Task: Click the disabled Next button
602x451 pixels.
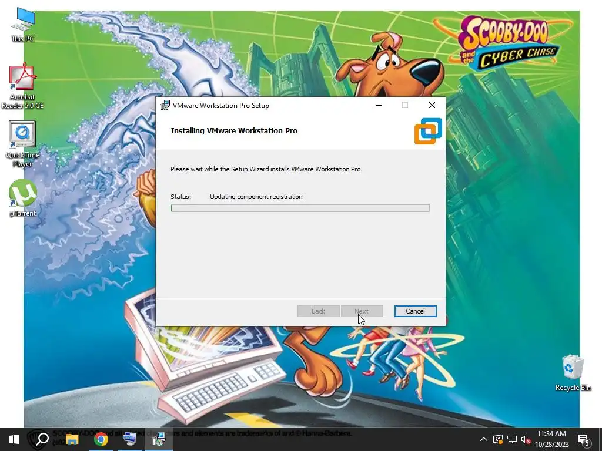Action: [362, 311]
